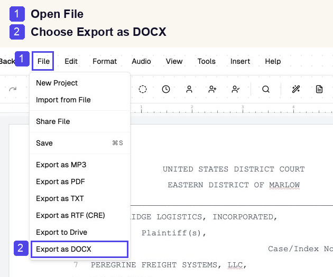
Task: Click the Back button
Action: (7, 61)
